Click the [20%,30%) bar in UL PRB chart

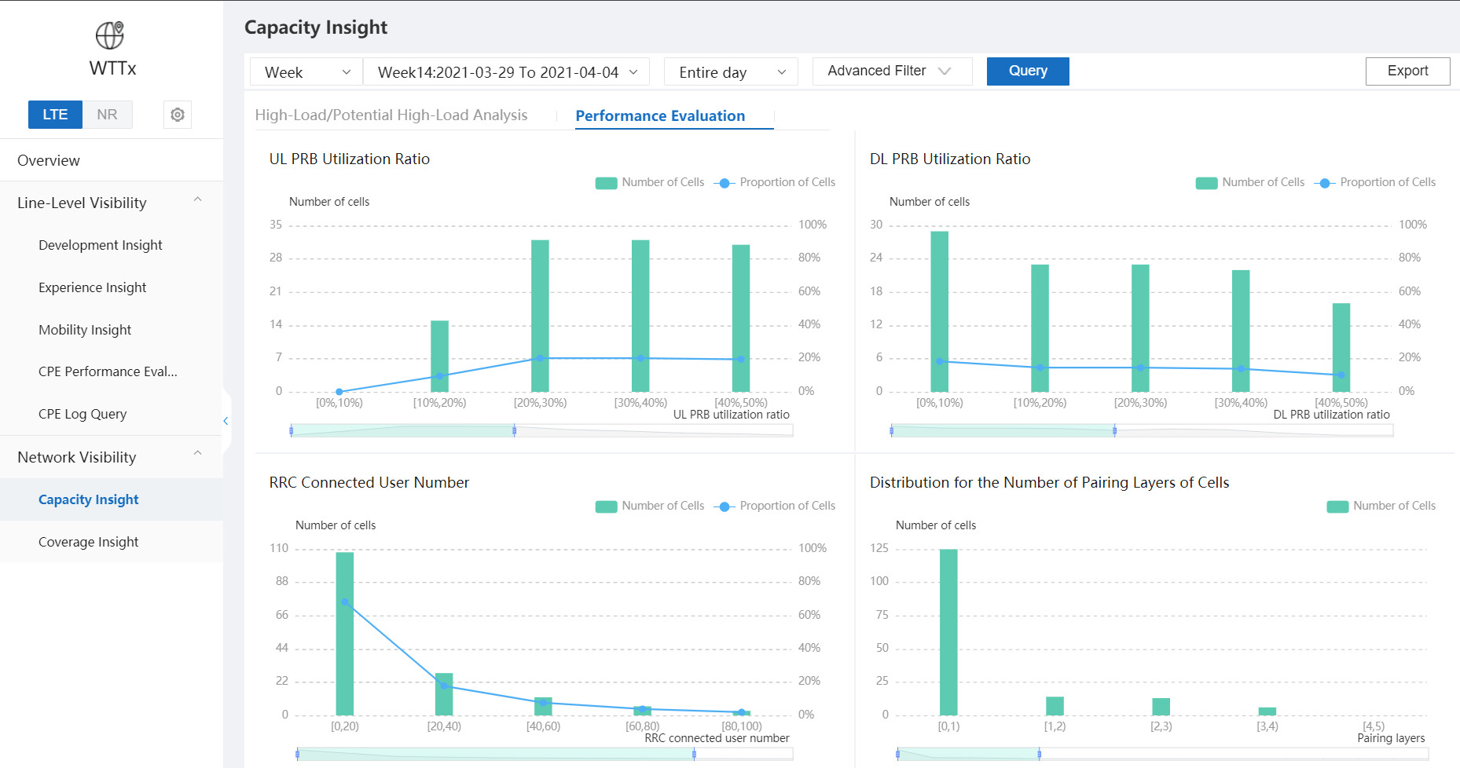click(x=540, y=316)
